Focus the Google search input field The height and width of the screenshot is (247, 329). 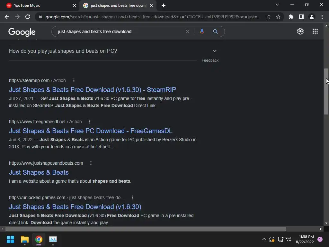point(120,32)
